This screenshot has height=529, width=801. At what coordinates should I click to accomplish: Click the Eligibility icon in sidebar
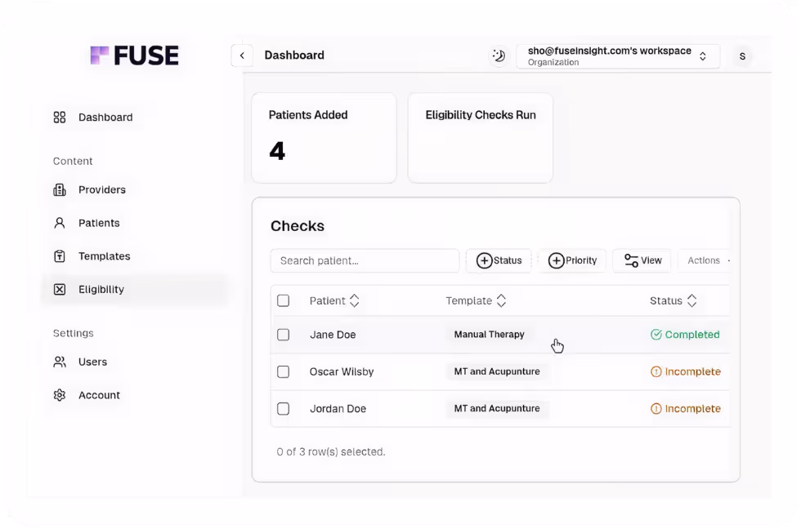pos(60,289)
